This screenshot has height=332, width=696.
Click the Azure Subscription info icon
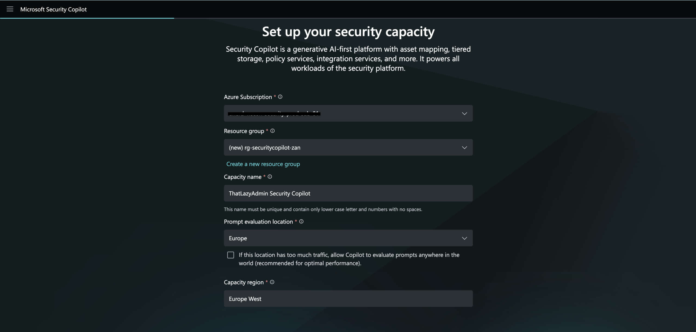coord(280,97)
